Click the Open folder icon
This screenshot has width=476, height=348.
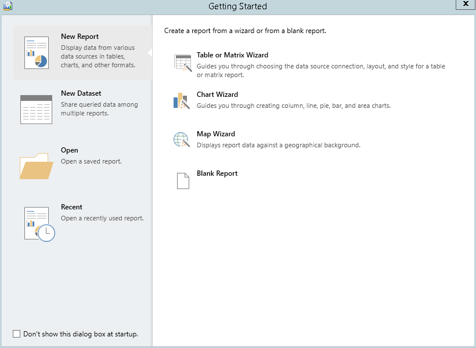(x=36, y=166)
